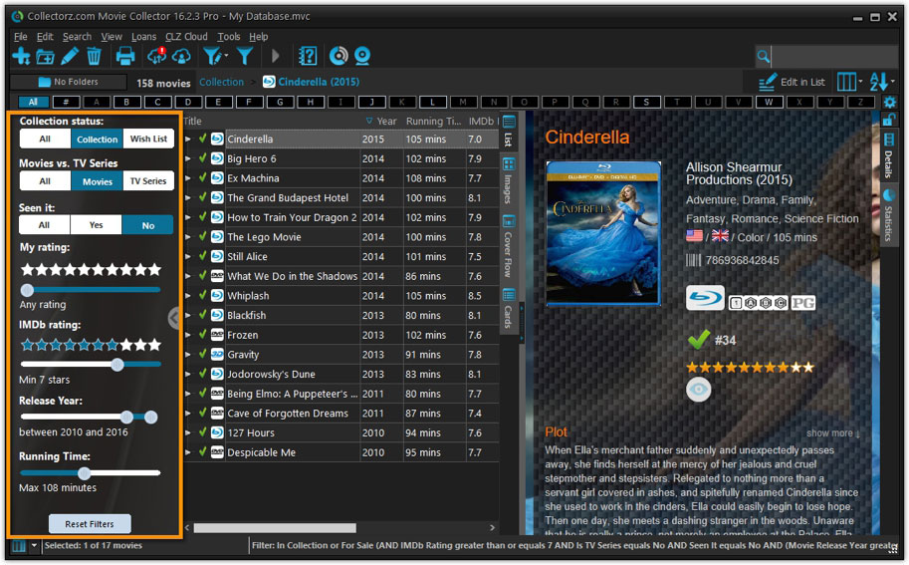The width and height of the screenshot is (909, 565).
Task: Click checkmark icon in Whiplash row
Action: [202, 295]
